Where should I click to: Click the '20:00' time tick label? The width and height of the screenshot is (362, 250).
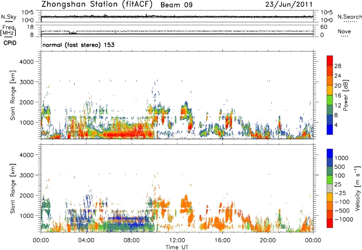(x=267, y=241)
